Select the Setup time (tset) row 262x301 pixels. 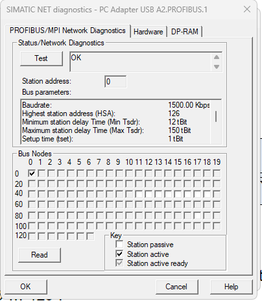[x=116, y=139]
